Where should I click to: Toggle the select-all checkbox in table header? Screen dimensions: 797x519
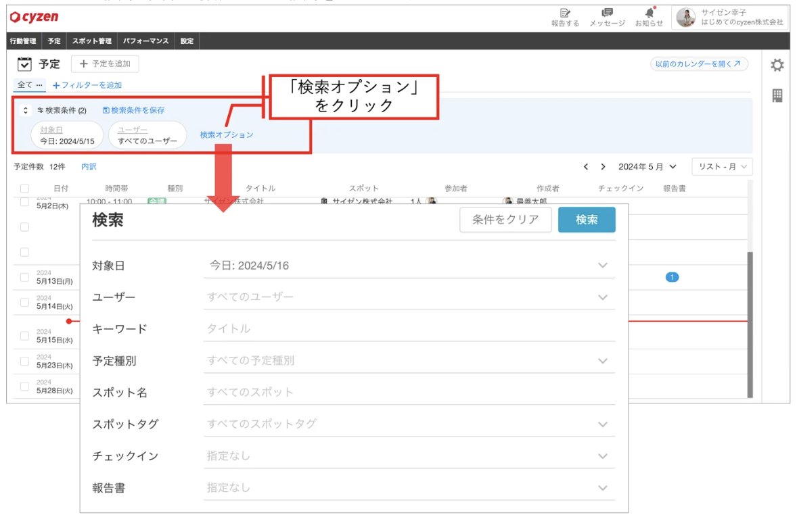[24, 189]
